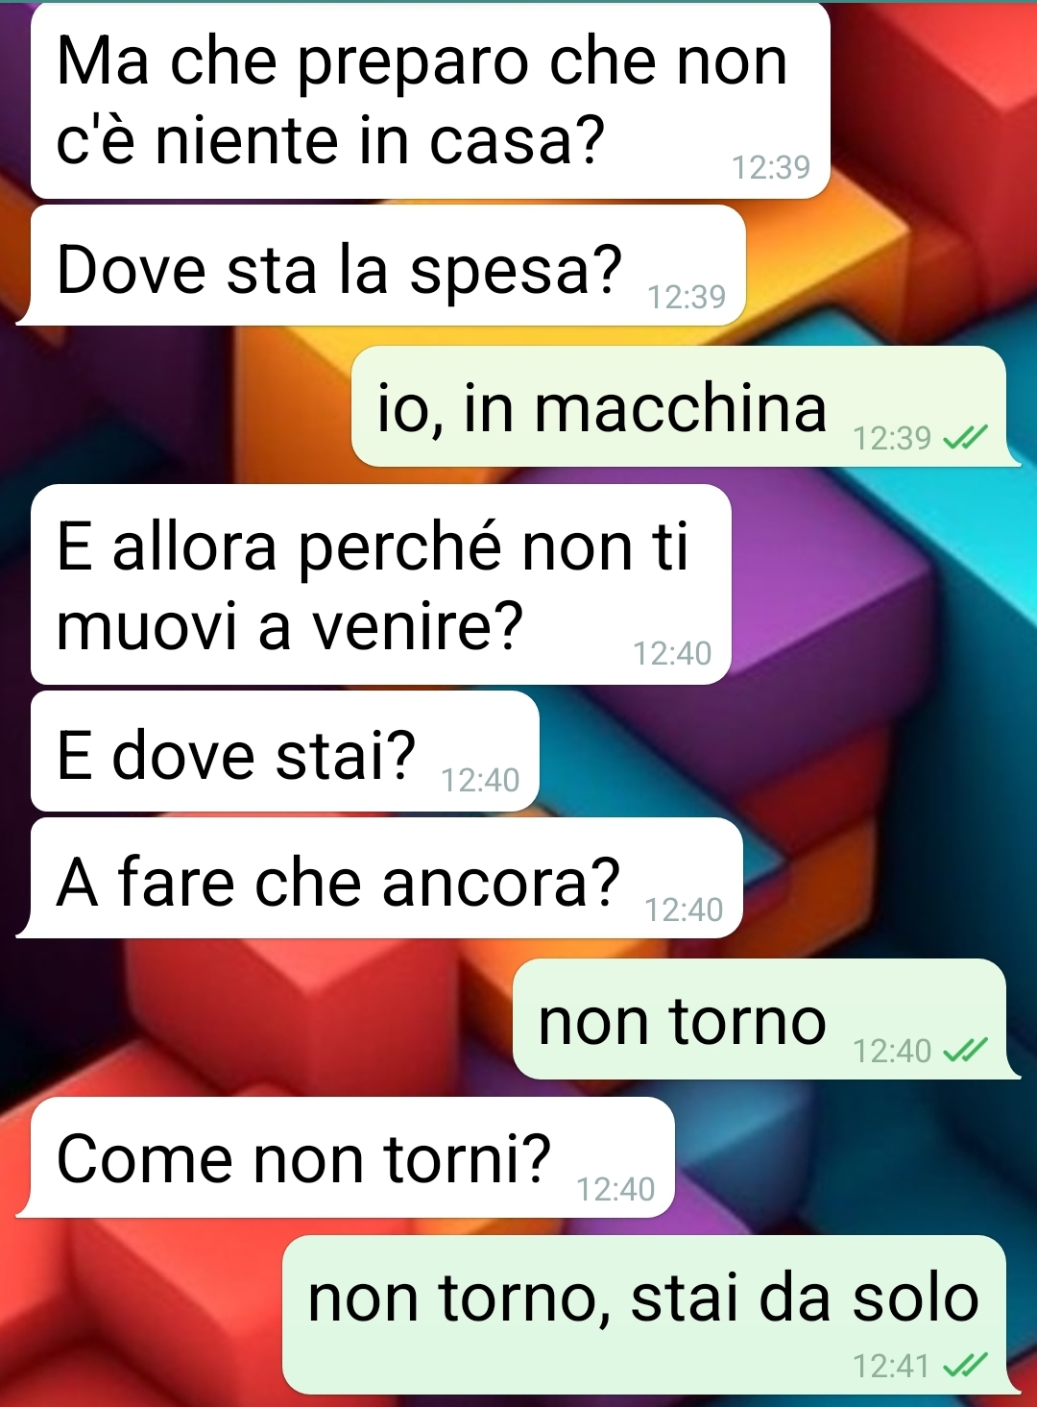Tap the 12:39 timestamp on 'Dove sta la spesa?'
The width and height of the screenshot is (1037, 1407).
[687, 298]
